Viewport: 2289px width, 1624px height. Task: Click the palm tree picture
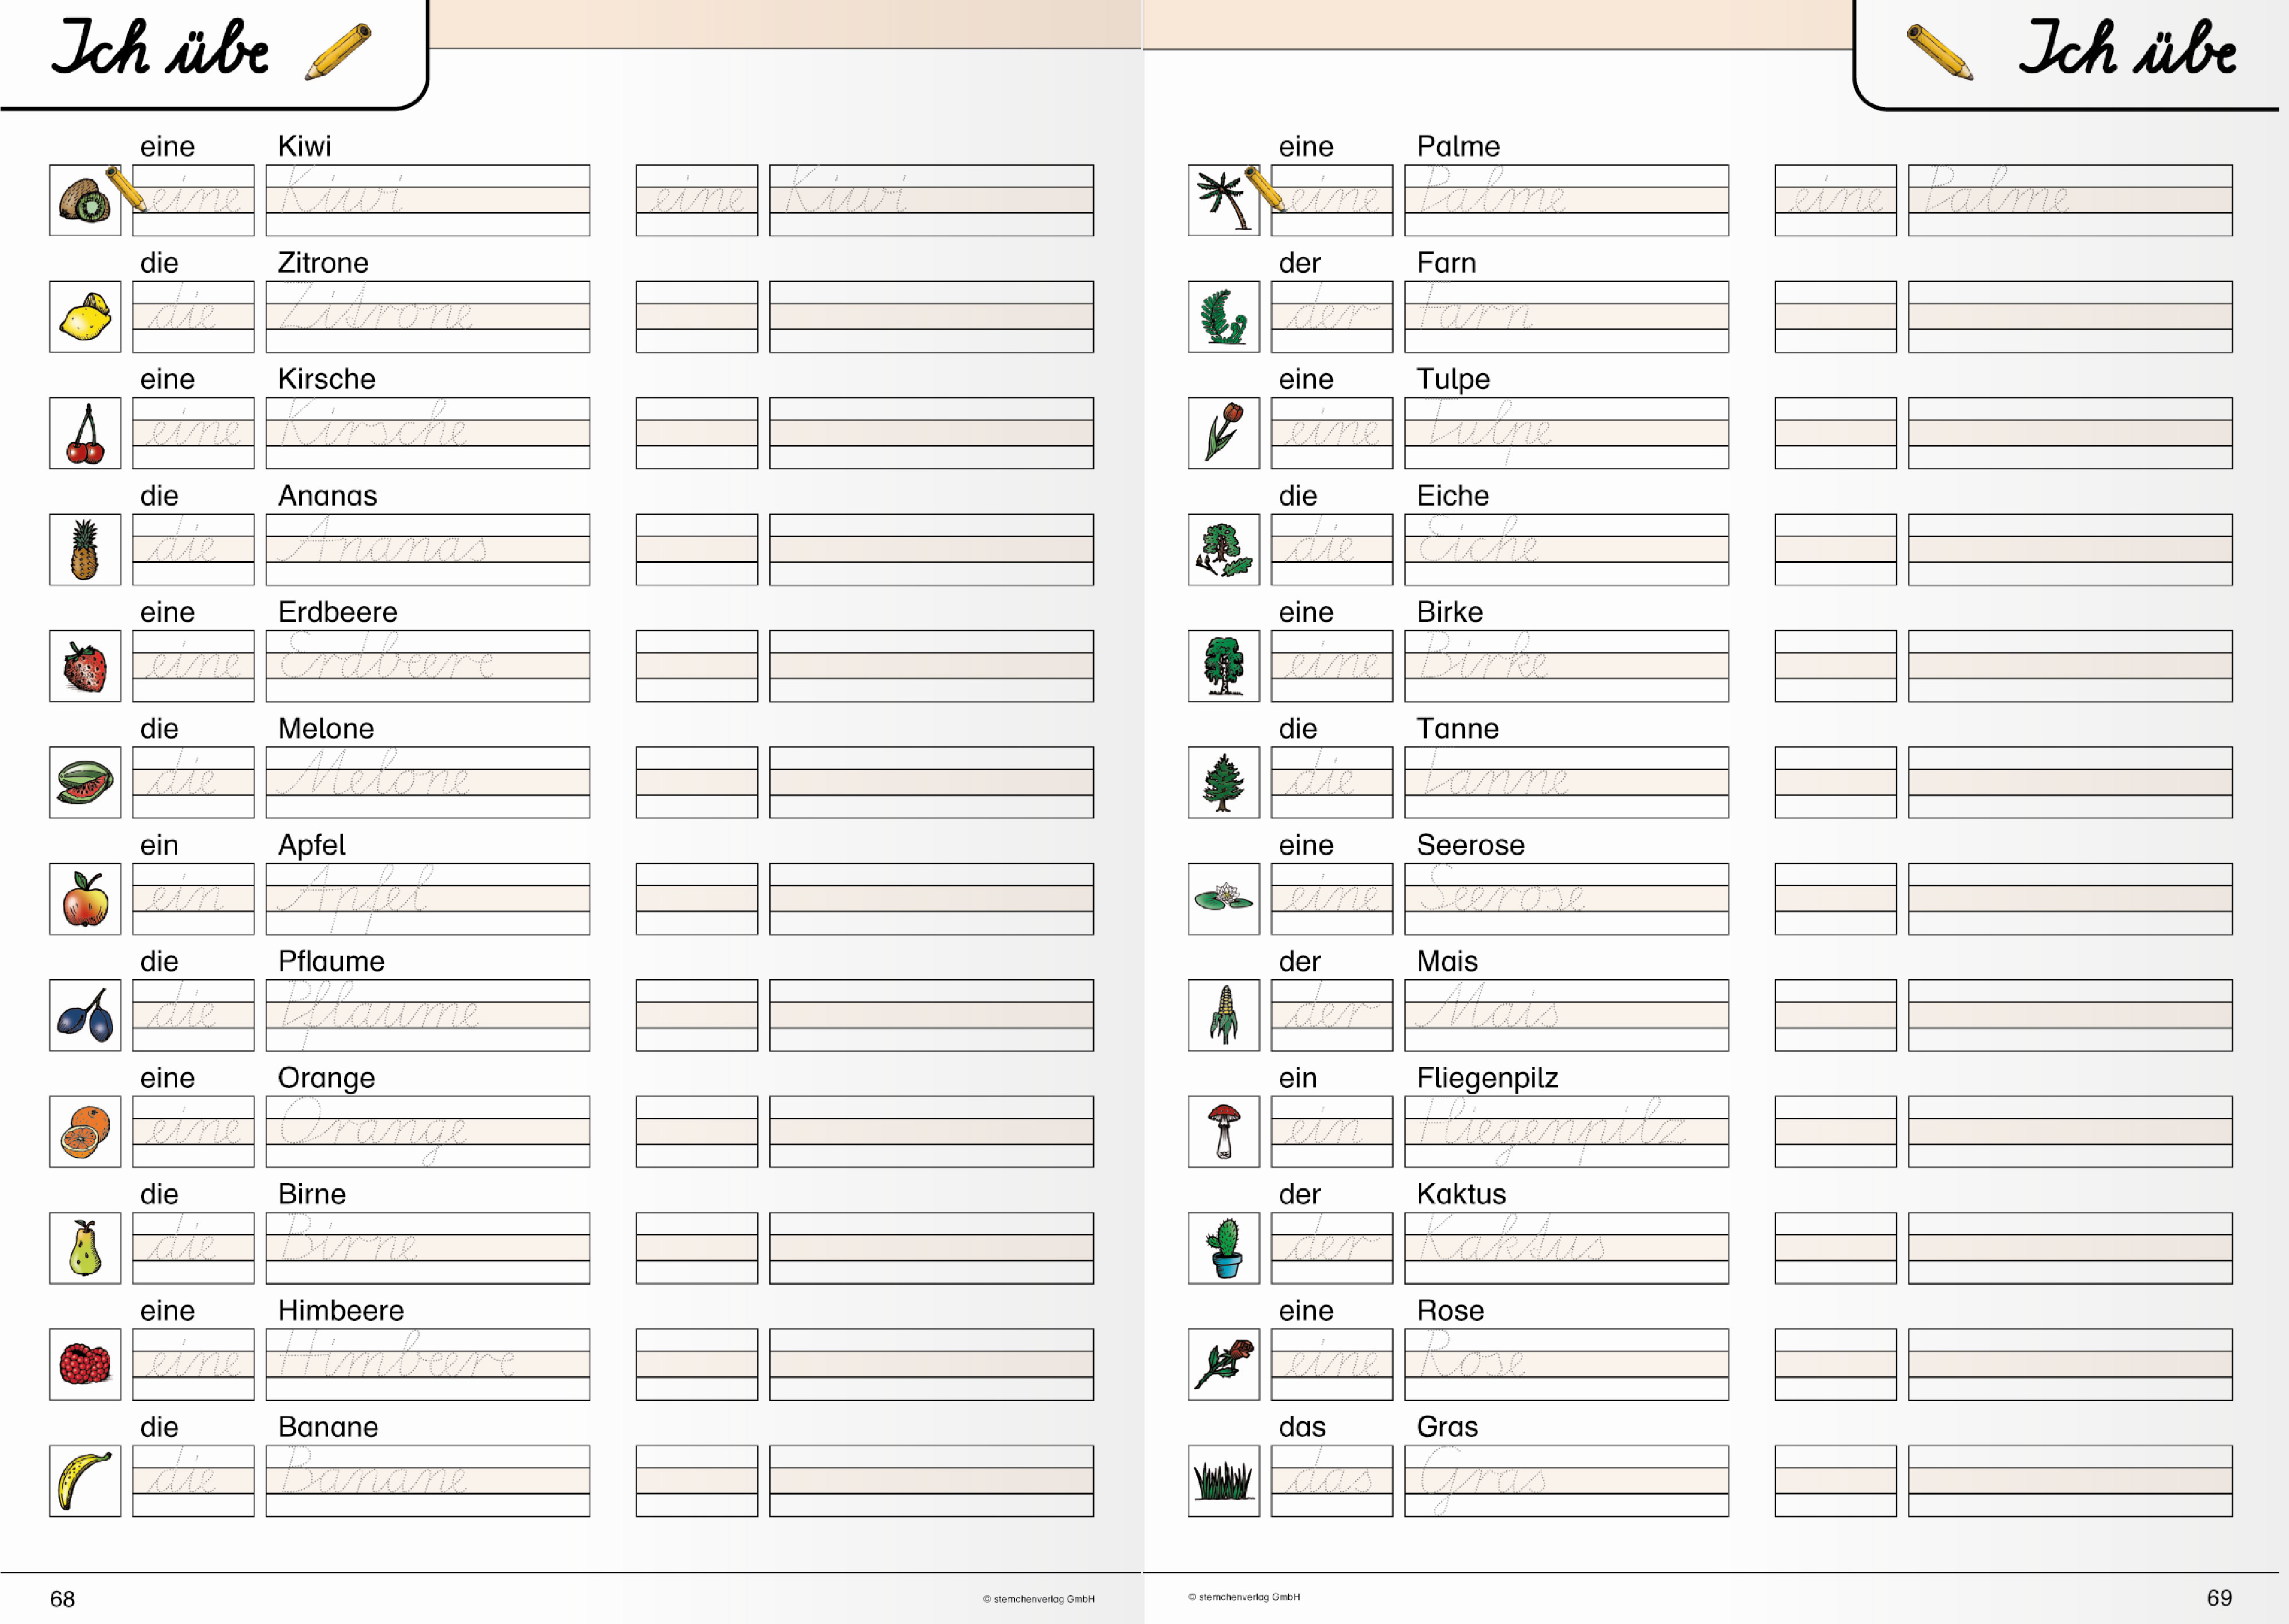(1223, 200)
